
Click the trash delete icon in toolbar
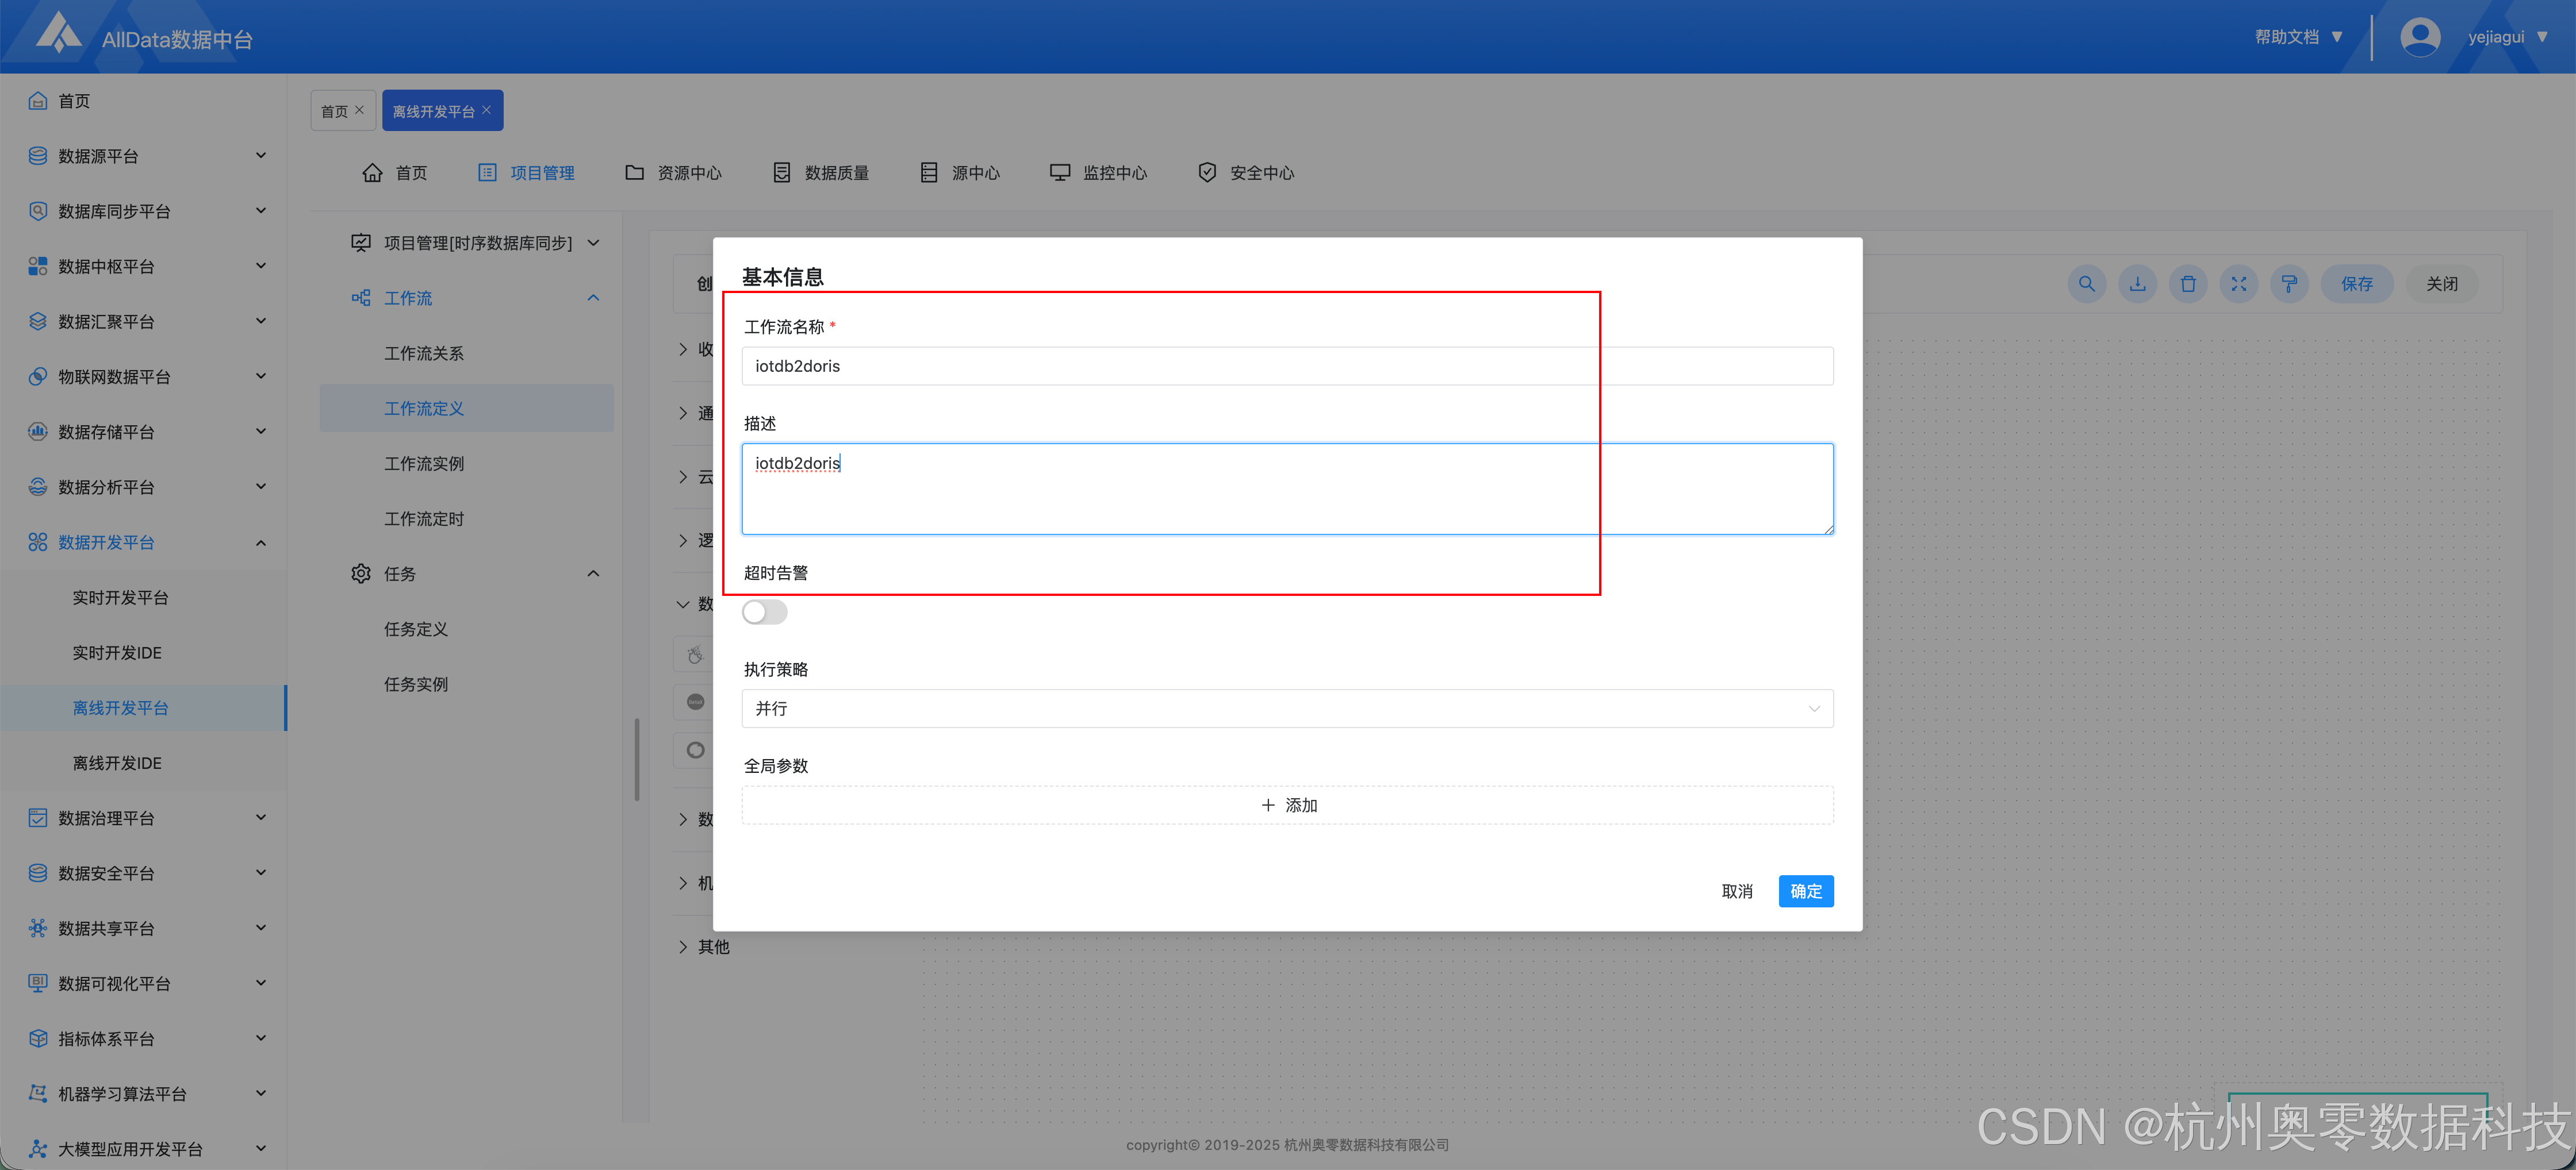click(x=2188, y=284)
